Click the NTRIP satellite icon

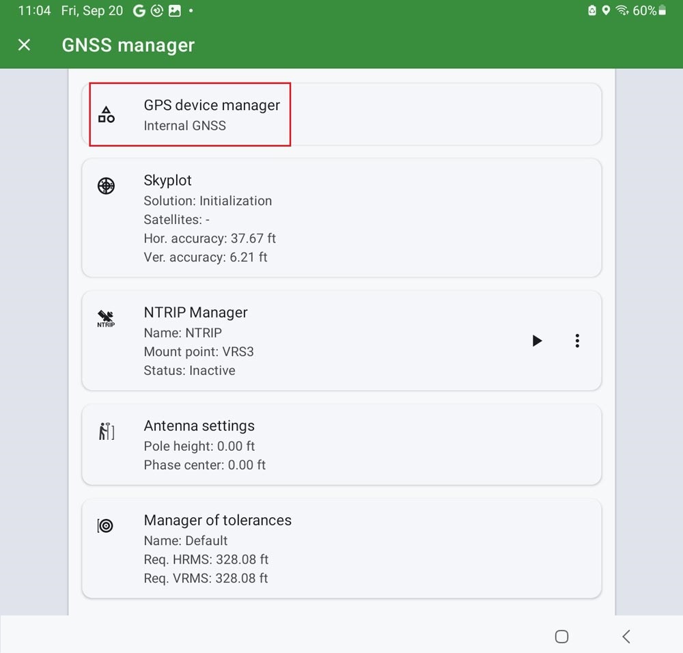(x=106, y=318)
